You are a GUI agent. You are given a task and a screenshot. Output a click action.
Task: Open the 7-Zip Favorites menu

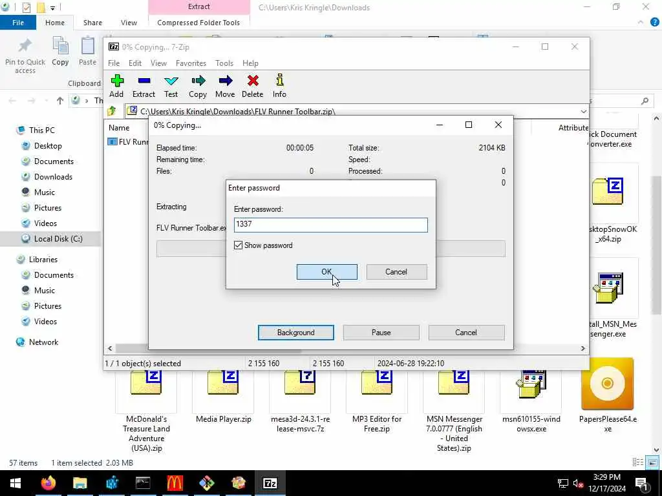[191, 63]
